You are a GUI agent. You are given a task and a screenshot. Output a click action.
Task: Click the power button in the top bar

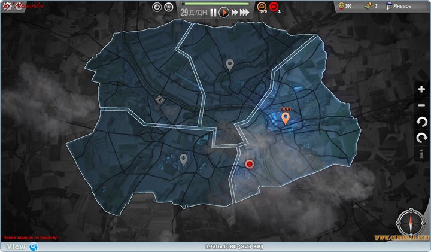tap(157, 7)
